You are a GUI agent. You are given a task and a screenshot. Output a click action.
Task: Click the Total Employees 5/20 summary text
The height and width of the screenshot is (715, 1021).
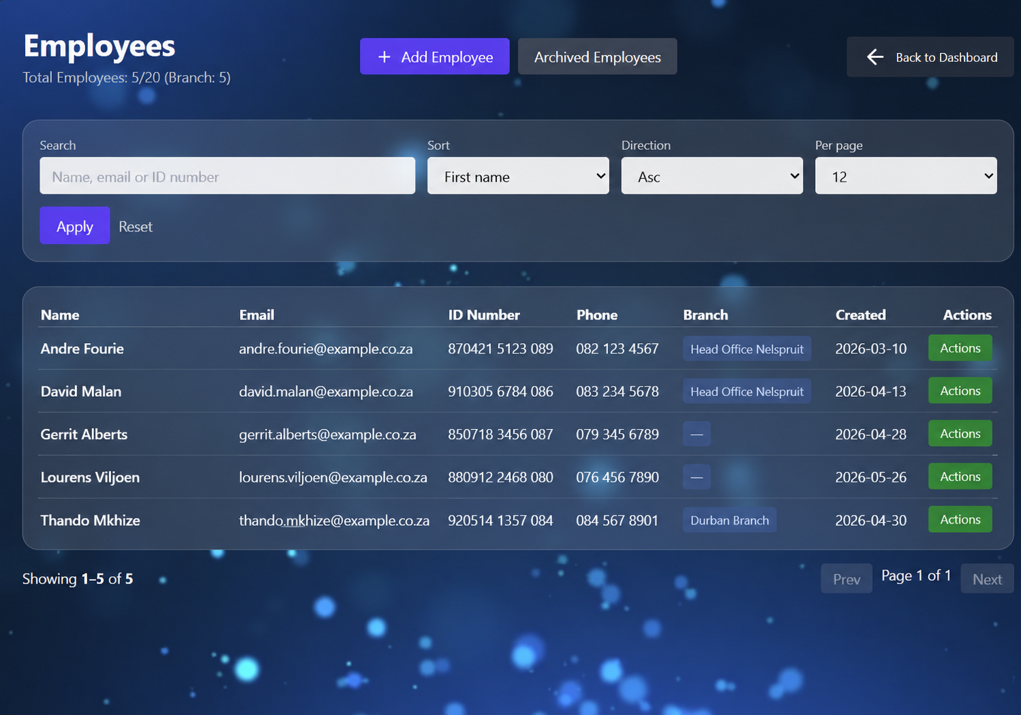tap(127, 78)
